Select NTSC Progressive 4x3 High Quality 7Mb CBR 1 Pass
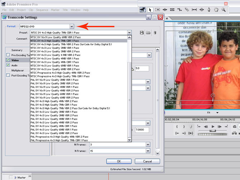Screen dimensions: 240x180 pos(60,76)
